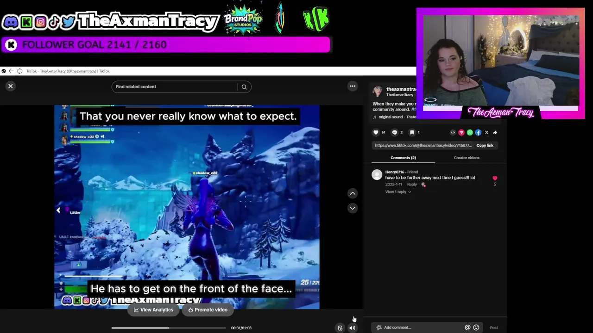Click the Discord icon in stream banner
The width and height of the screenshot is (593, 333).
(10, 22)
